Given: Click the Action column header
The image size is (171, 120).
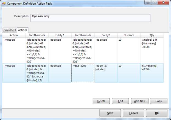Looking at the screenshot, I should (14, 35).
